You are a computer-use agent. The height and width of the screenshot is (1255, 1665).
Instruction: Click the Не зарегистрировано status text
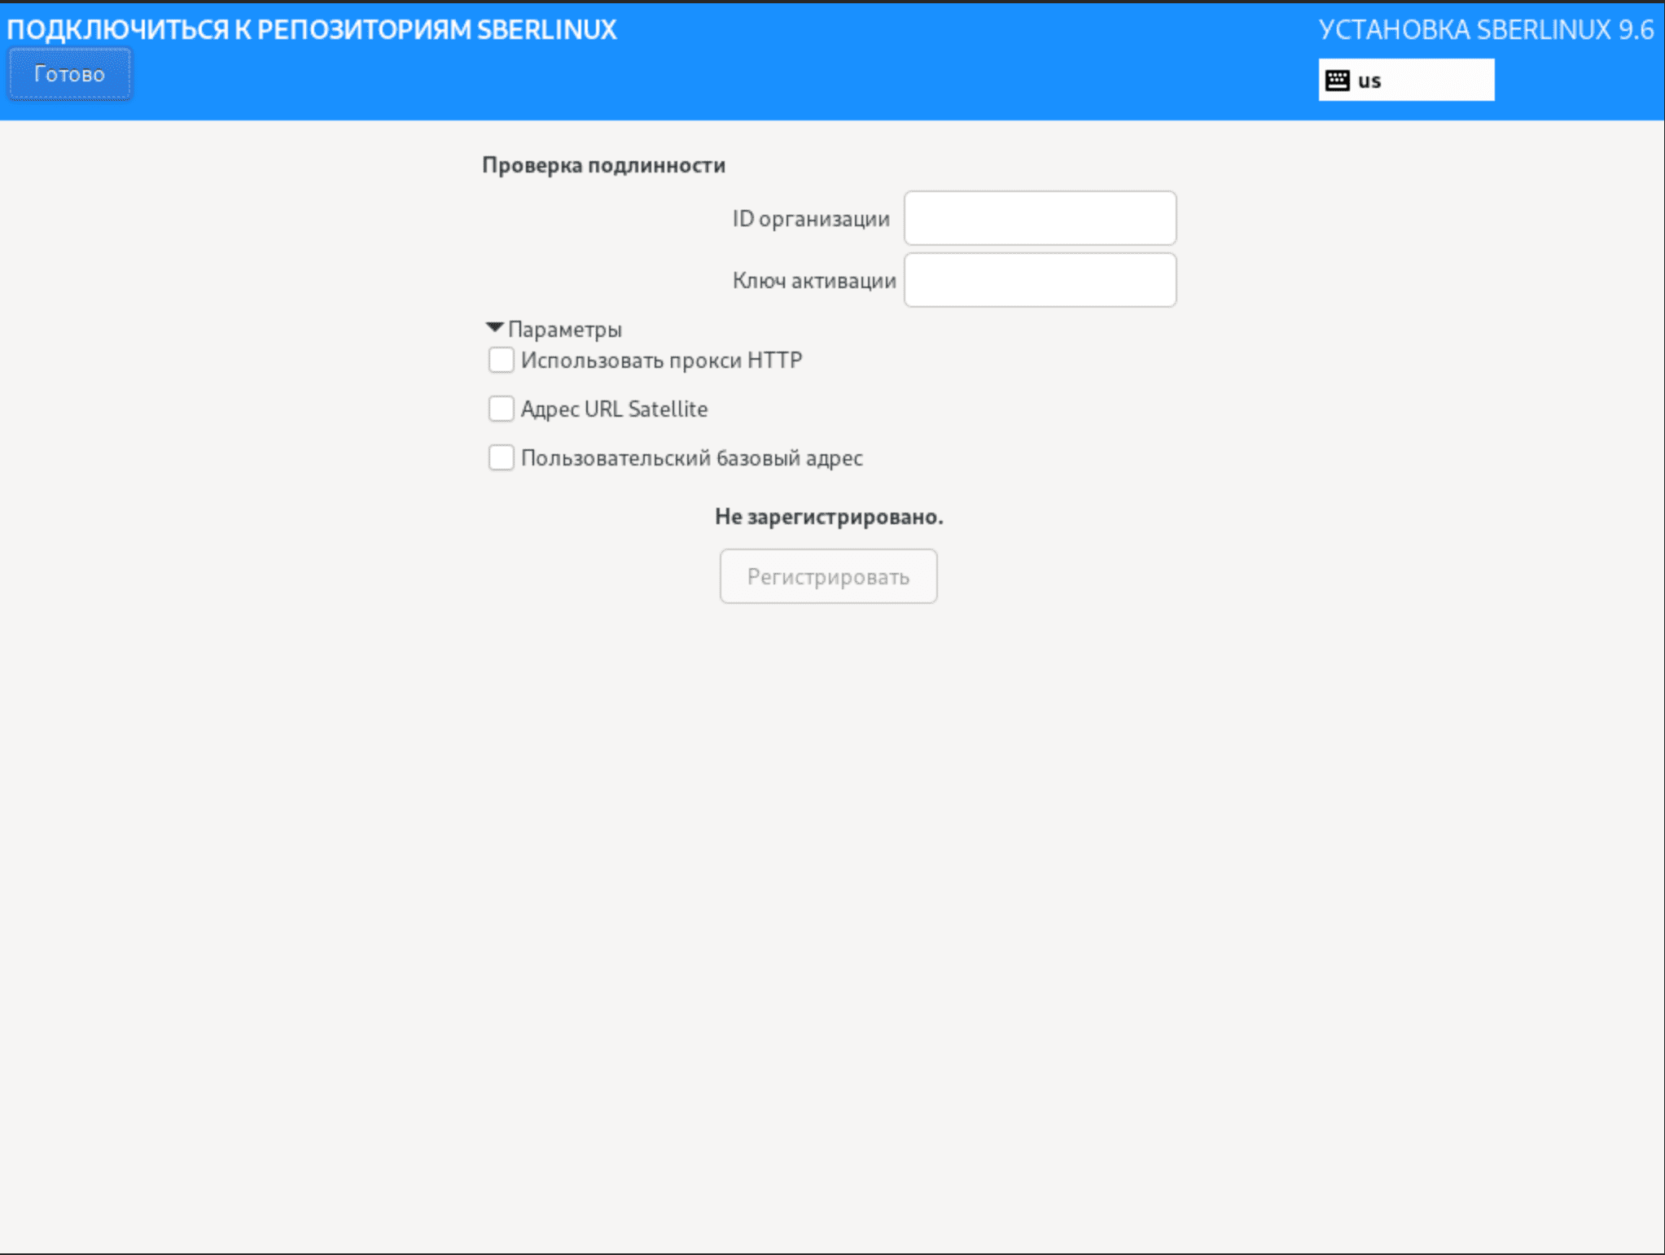829,517
